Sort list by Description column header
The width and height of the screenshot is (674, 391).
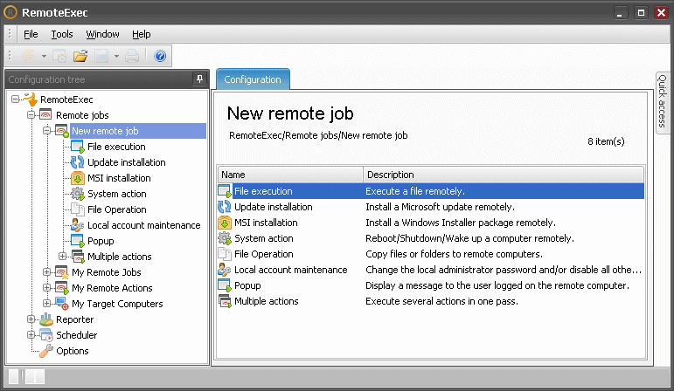pos(504,175)
